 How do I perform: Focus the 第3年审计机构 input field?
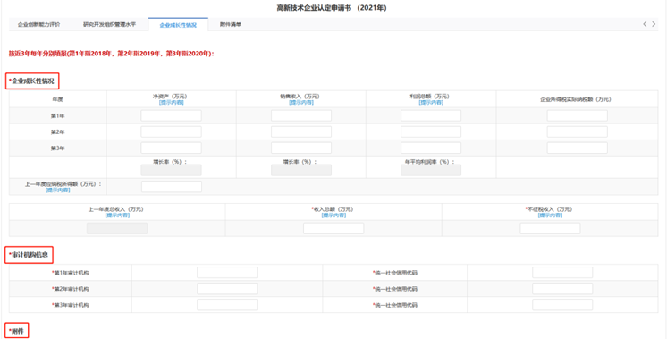click(x=227, y=305)
